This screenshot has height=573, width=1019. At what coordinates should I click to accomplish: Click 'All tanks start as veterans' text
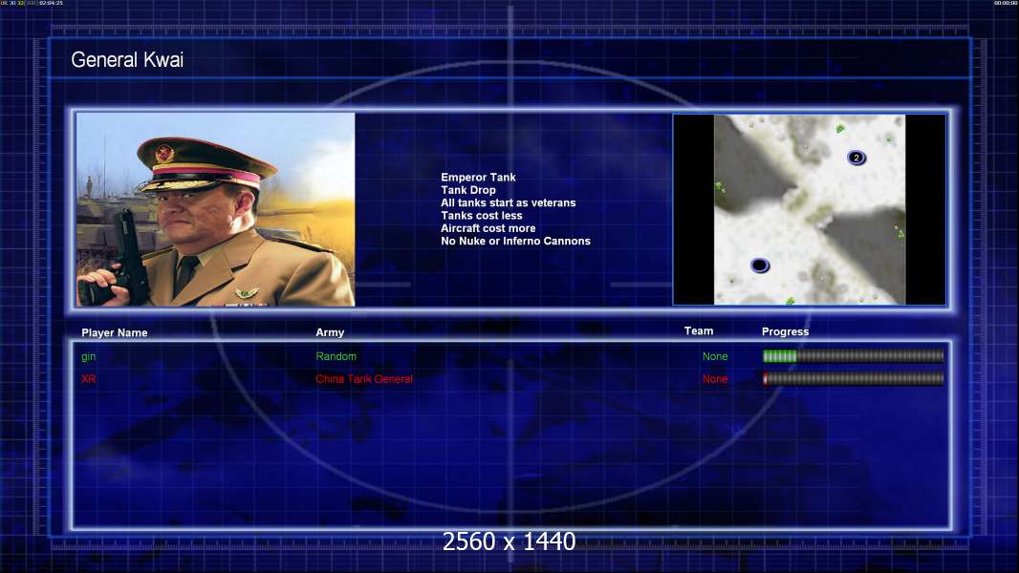[509, 202]
